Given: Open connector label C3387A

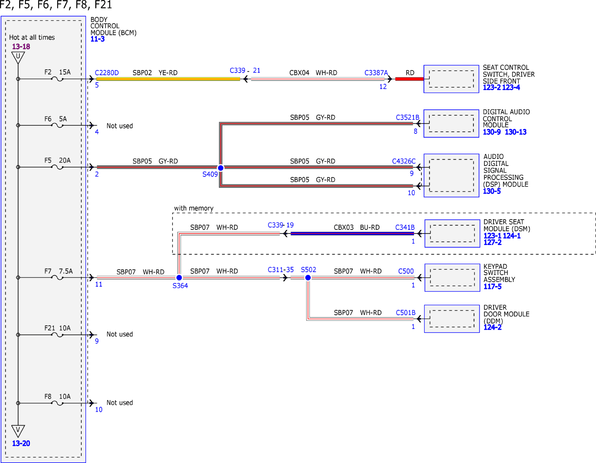Looking at the screenshot, I should pos(376,73).
